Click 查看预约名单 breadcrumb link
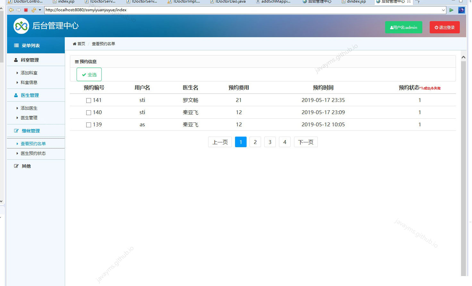This screenshot has height=286, width=472. 104,44
